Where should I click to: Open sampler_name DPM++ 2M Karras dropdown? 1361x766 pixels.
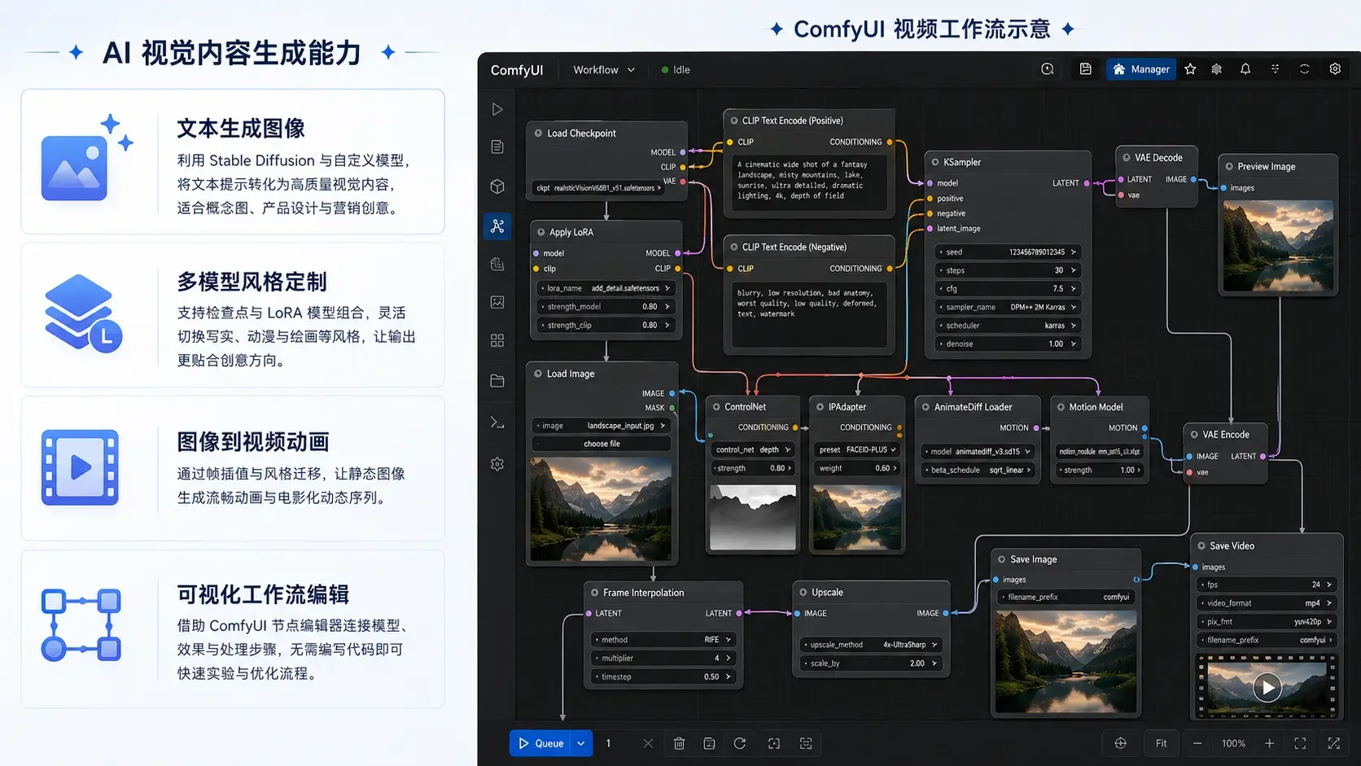click(x=1008, y=307)
